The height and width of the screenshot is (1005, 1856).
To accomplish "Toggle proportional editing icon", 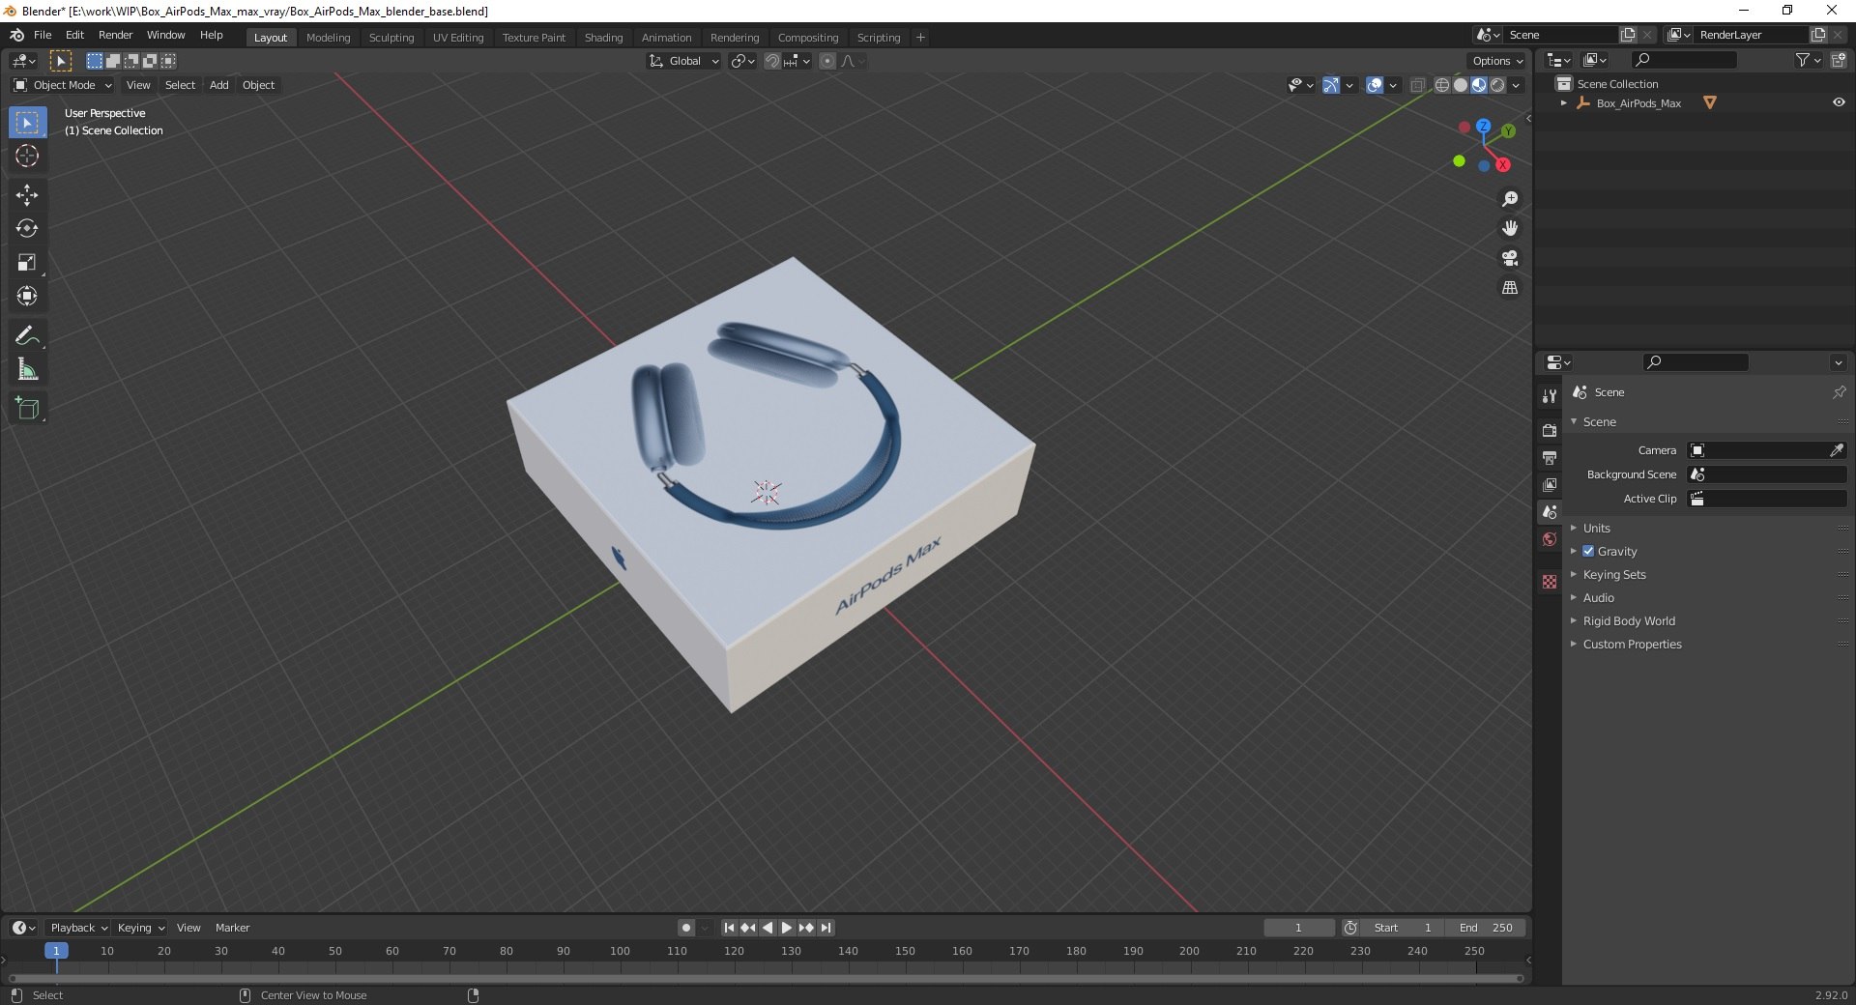I will pos(827,61).
